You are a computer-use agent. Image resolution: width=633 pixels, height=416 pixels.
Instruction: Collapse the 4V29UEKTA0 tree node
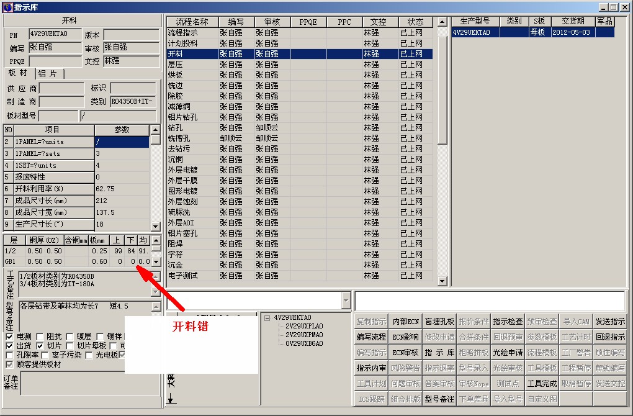click(267, 318)
